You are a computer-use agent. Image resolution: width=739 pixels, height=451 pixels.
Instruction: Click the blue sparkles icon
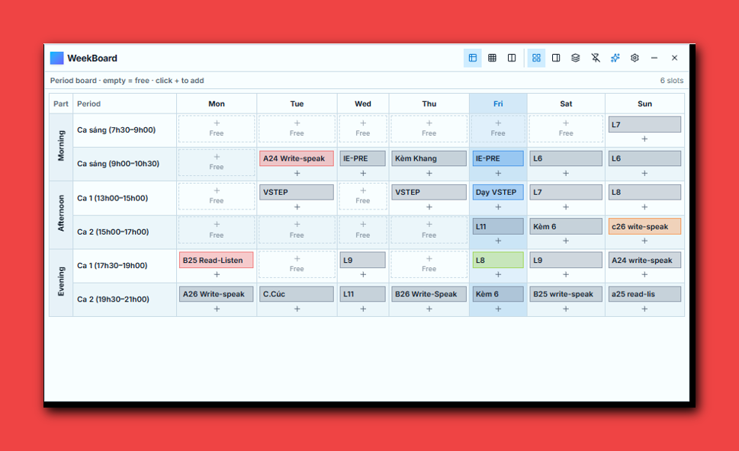click(x=615, y=58)
